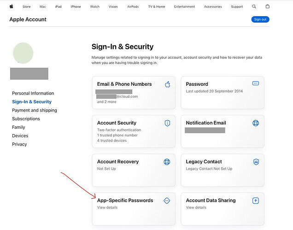Image resolution: width=293 pixels, height=230 pixels.
Task: Click the password dots icon on Password card
Action: coord(255,83)
